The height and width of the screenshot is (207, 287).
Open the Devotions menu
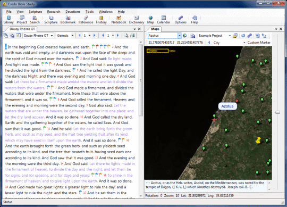73,12
